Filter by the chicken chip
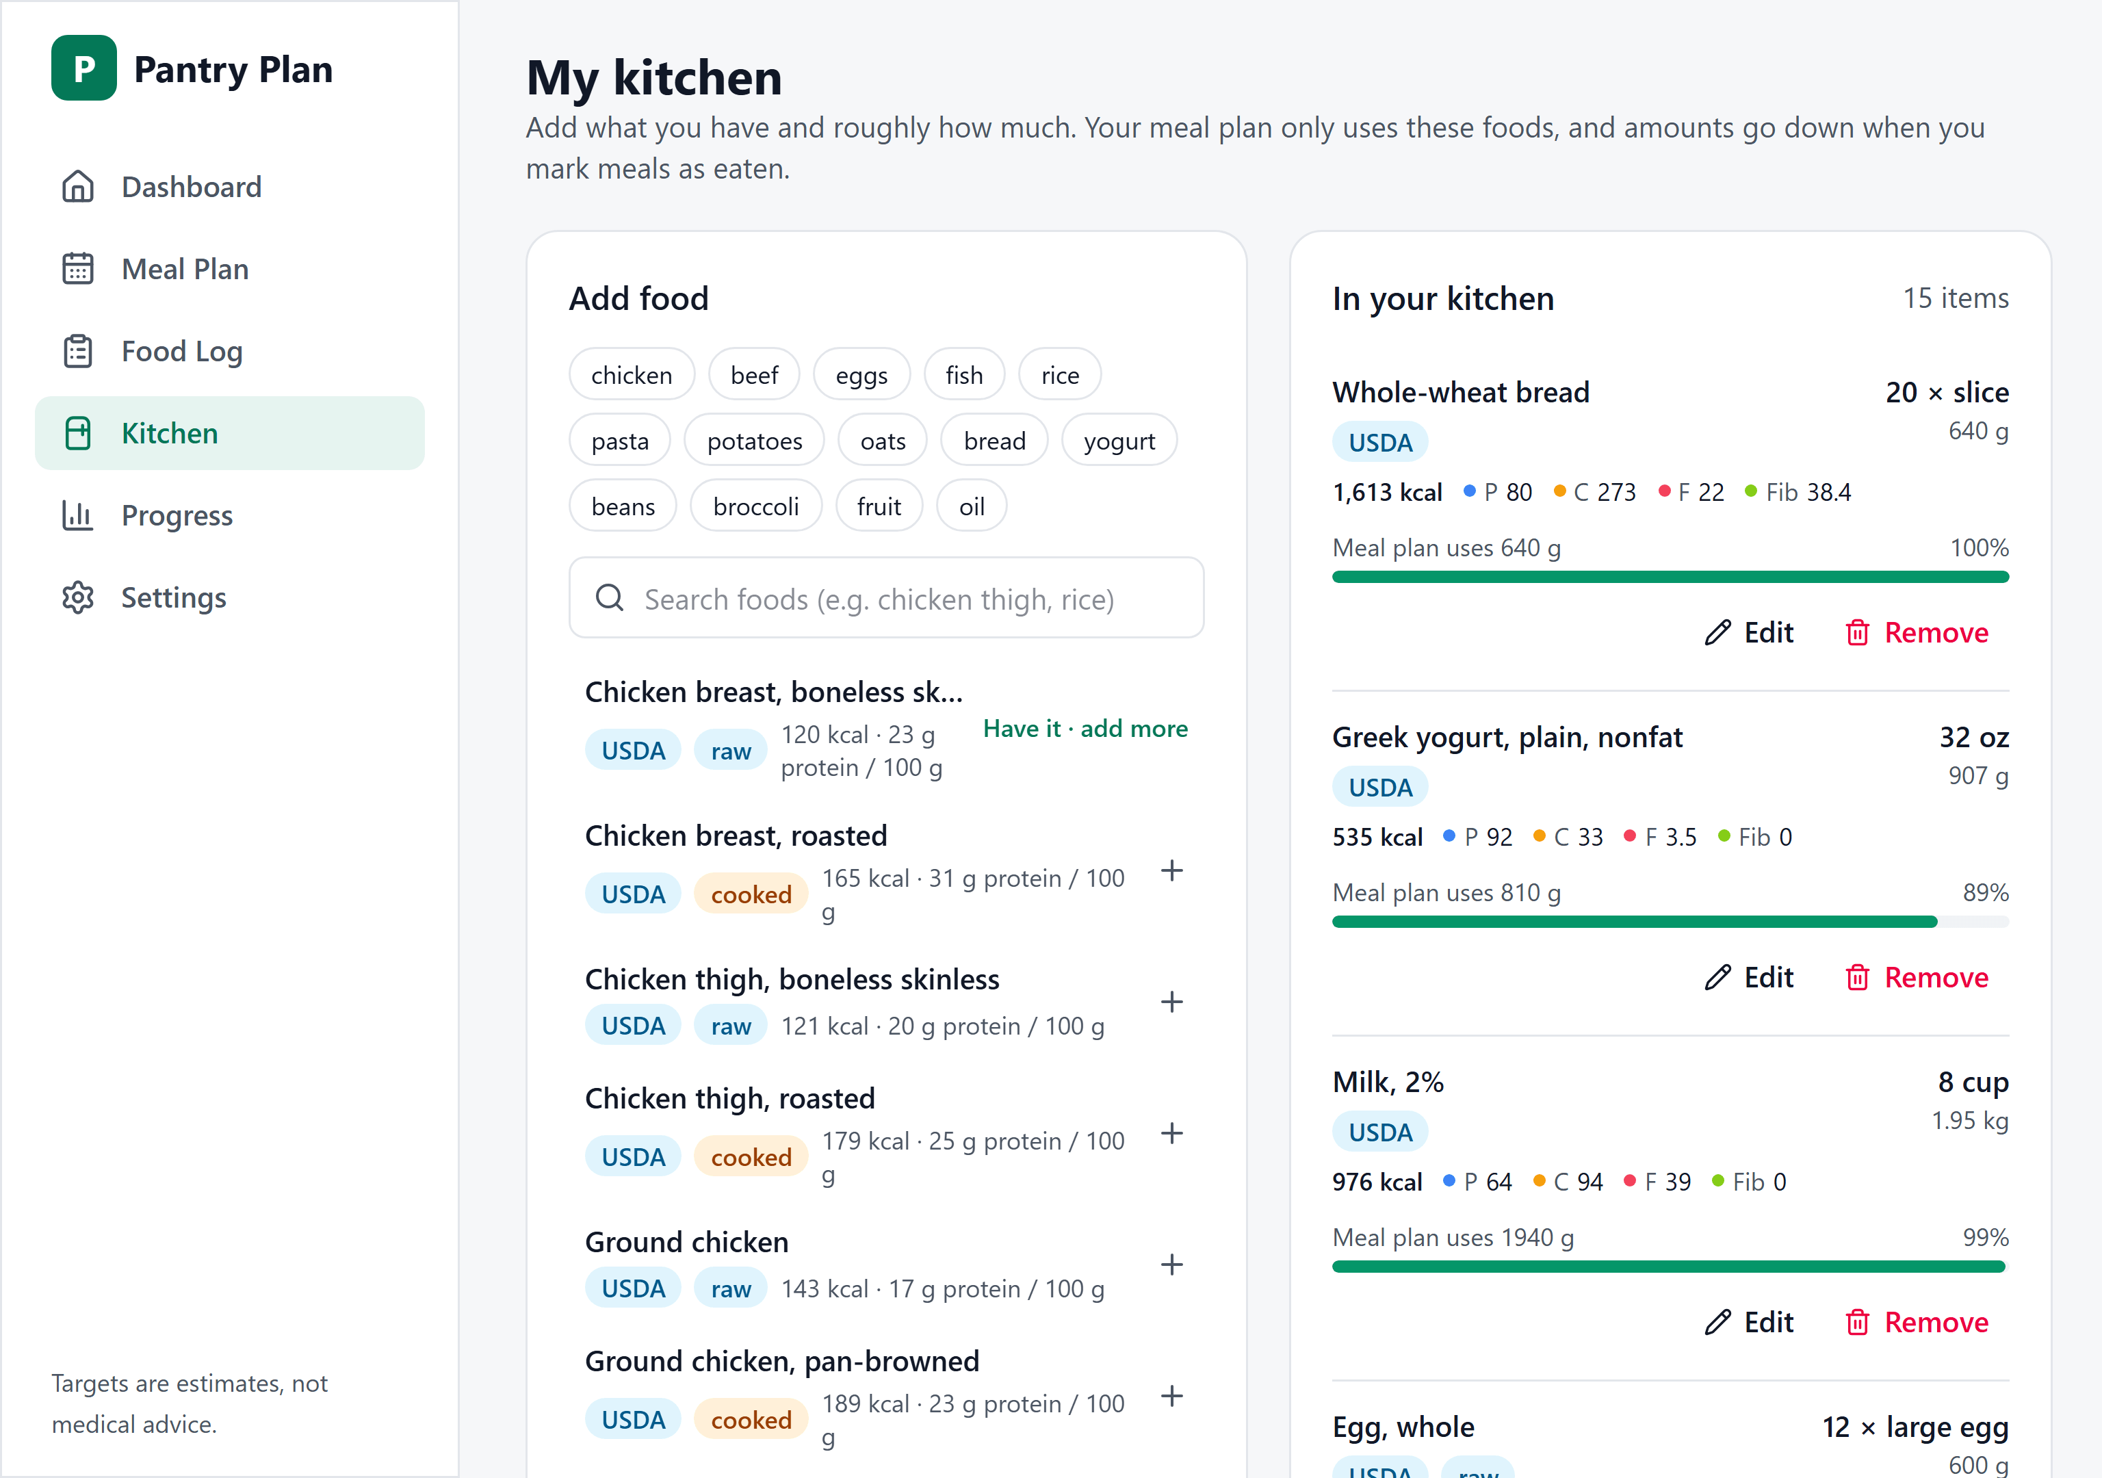This screenshot has height=1478, width=2102. click(x=632, y=374)
